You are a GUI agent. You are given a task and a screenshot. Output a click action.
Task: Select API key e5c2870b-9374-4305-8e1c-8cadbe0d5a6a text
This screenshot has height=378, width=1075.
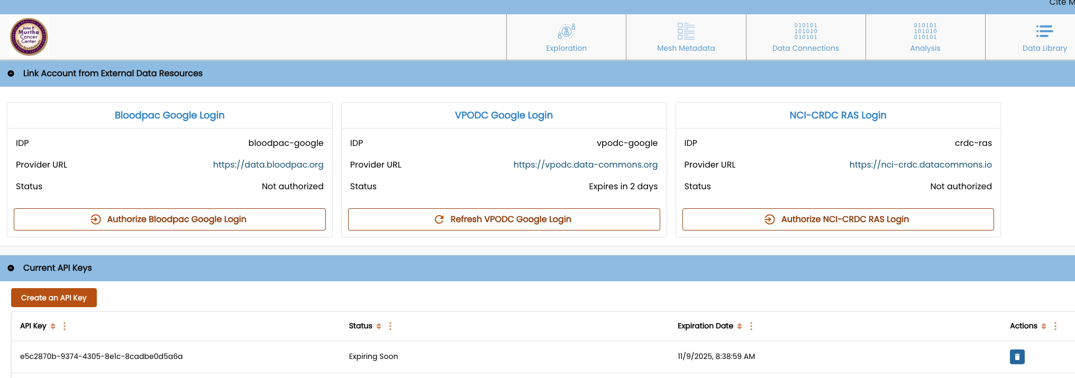tap(102, 356)
